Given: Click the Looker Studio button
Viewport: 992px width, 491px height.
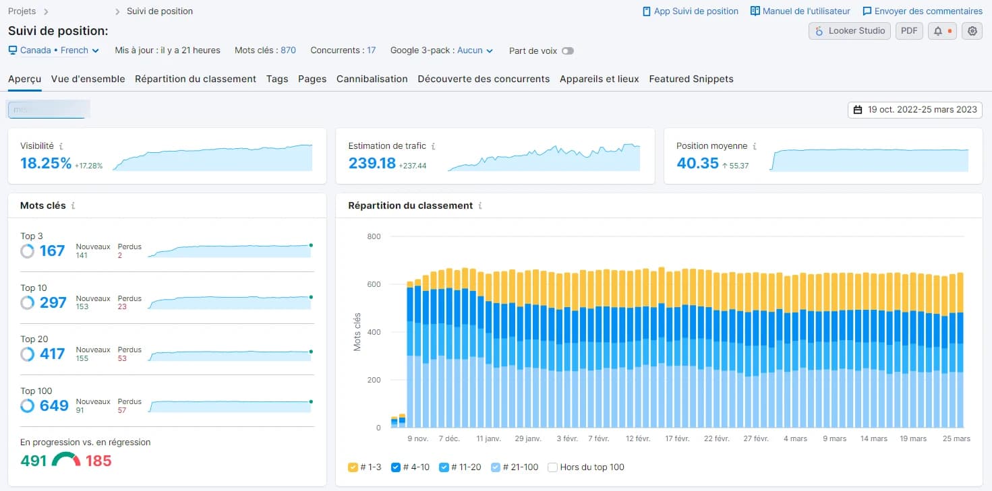Looking at the screenshot, I should pos(850,31).
